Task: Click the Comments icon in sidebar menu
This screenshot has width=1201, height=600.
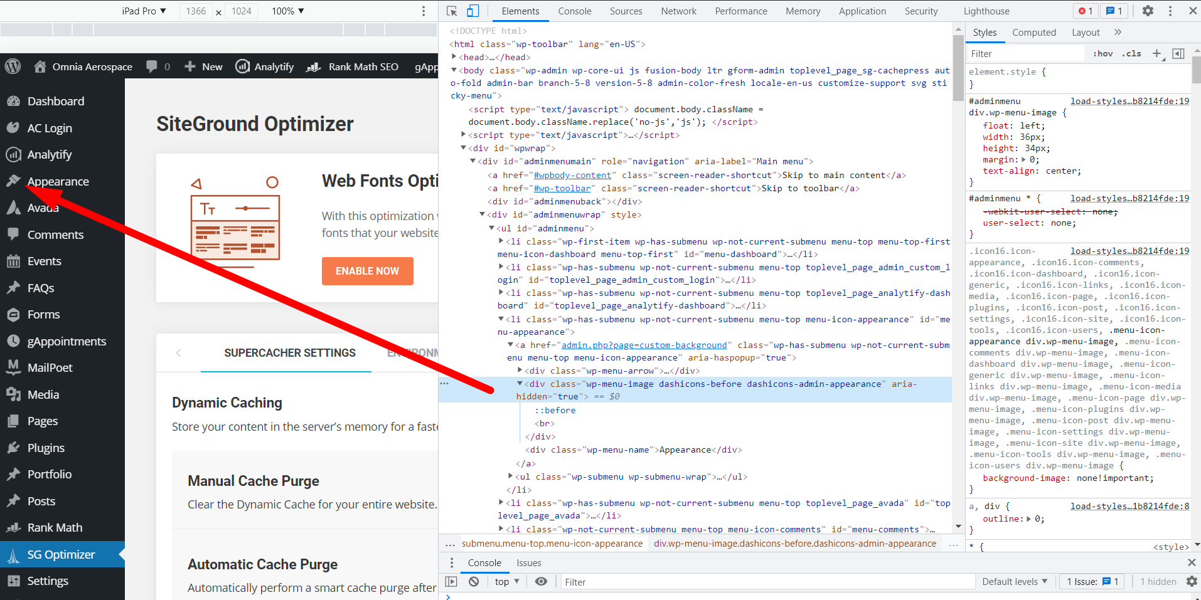Action: pos(13,234)
